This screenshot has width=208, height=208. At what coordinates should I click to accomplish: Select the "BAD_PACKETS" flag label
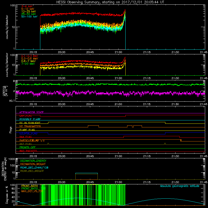click(x=28, y=151)
